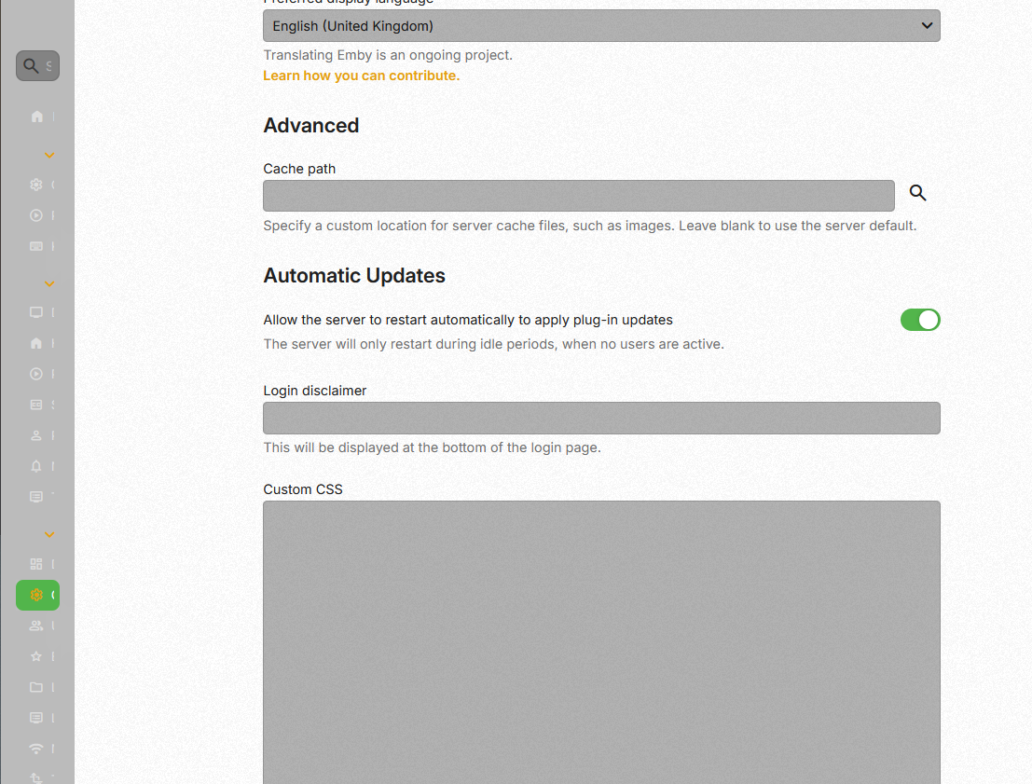The image size is (1032, 784).
Task: Click the 'Login disclaimer' field label
Action: coord(314,391)
